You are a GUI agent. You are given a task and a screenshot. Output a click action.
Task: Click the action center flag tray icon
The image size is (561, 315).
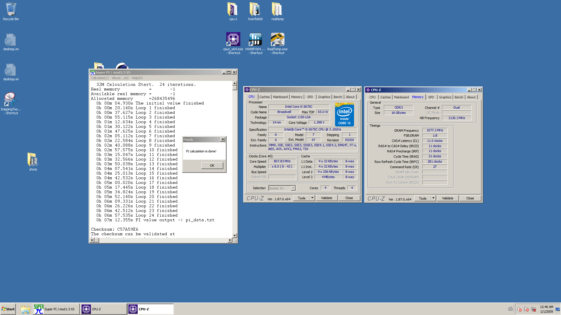click(x=527, y=309)
